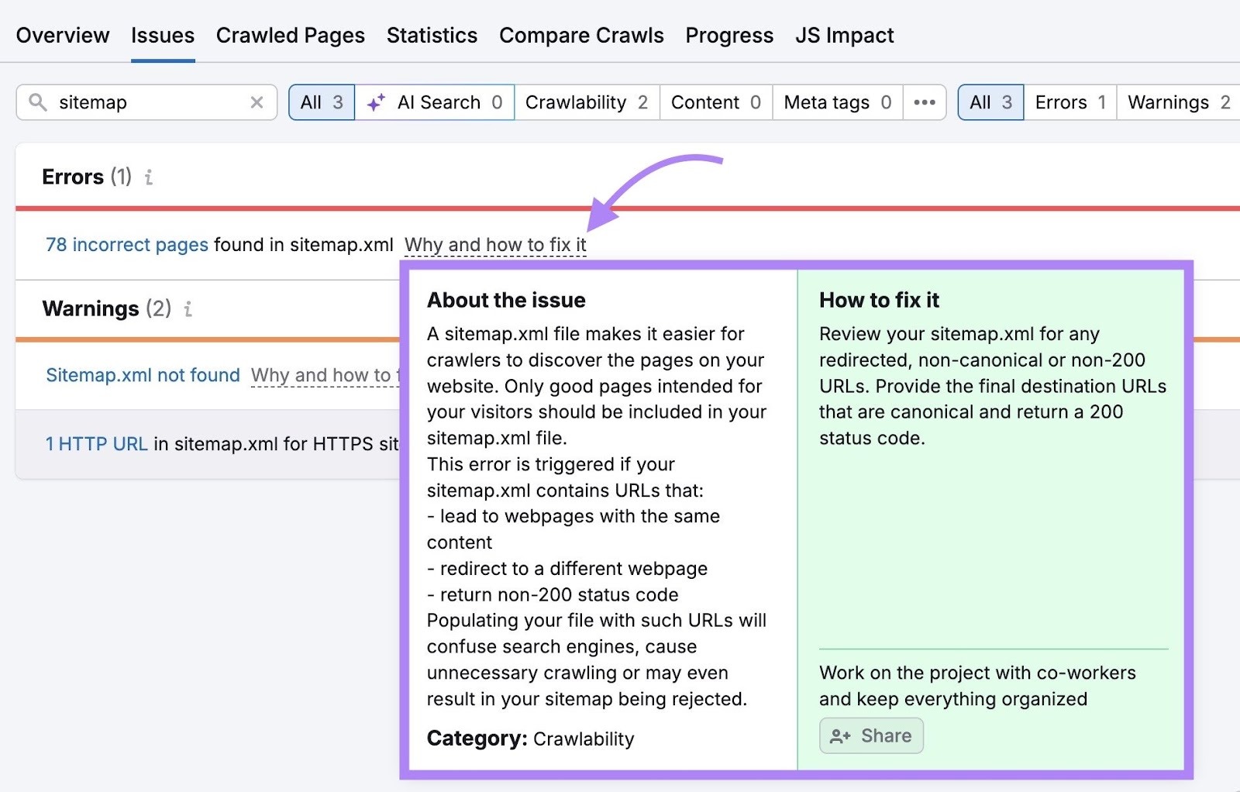
Task: Click the Sitemap.xml not found link
Action: pos(143,375)
